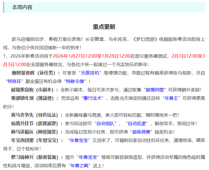Click the bold "赛马齐争先（特色玩法）" heading
This screenshot has width=209, height=170.
38,115
